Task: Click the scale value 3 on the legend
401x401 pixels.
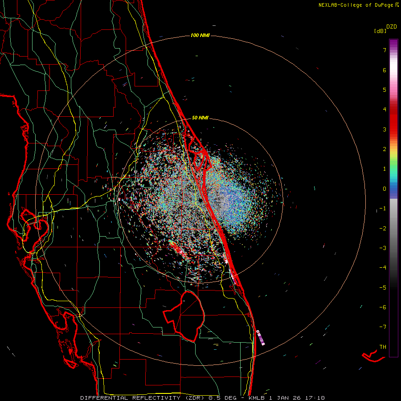Action: tap(385, 129)
